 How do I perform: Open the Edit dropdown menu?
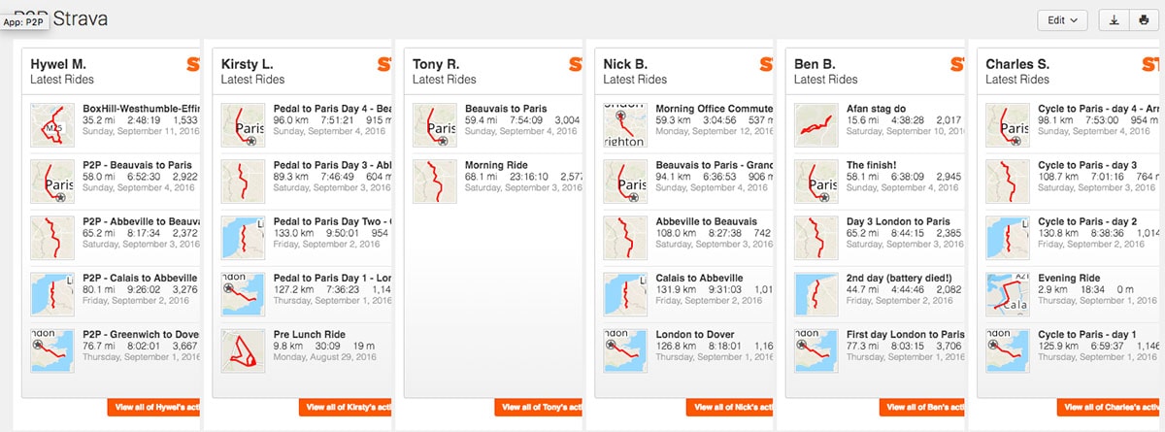point(1062,20)
